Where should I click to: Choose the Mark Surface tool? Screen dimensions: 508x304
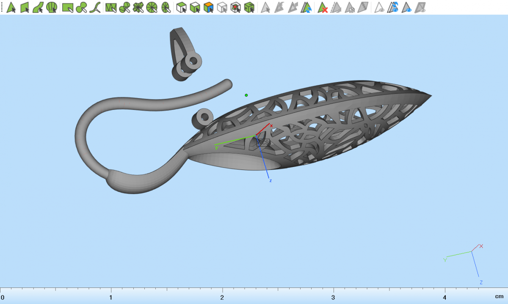[x=38, y=7]
